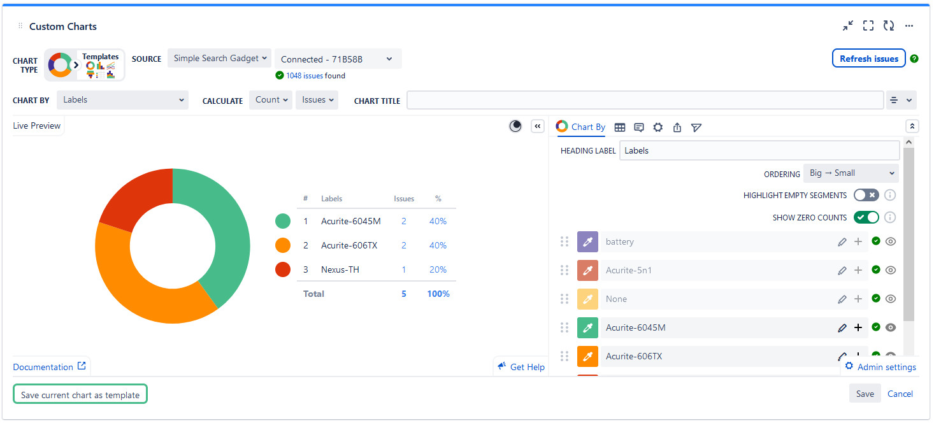Open the table settings icon tab

(x=620, y=127)
